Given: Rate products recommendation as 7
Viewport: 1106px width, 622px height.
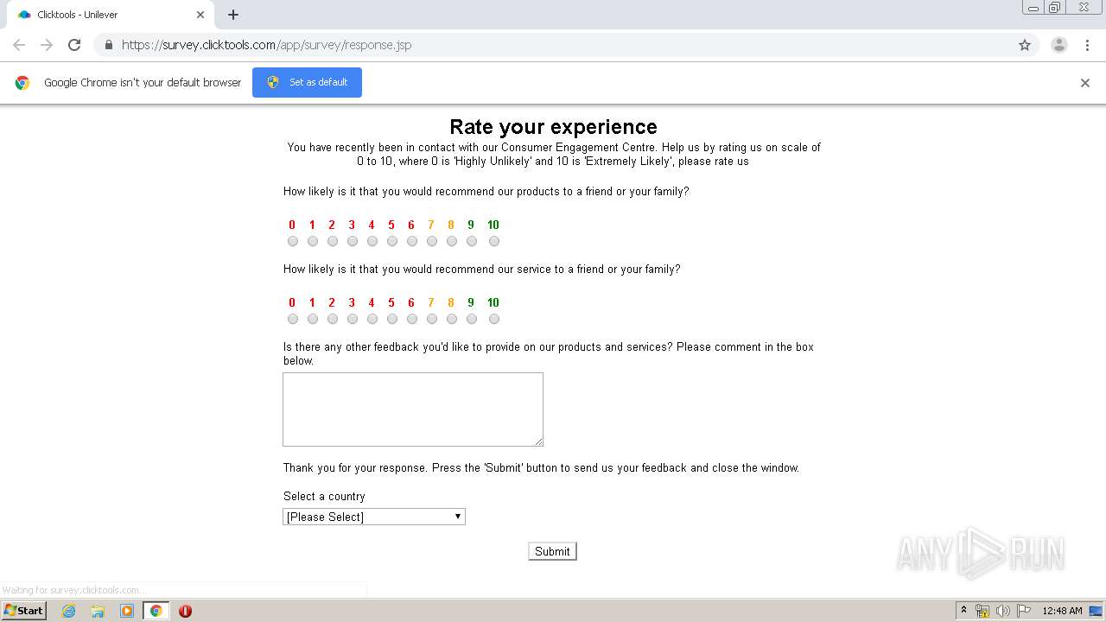Looking at the screenshot, I should [432, 241].
